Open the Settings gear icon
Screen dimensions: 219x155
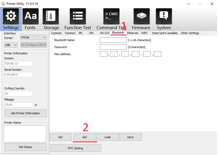(x=11, y=16)
